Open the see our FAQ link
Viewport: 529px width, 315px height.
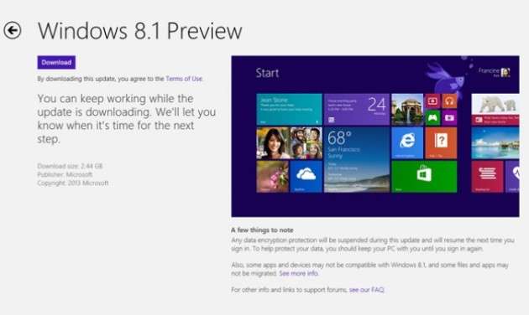point(366,290)
